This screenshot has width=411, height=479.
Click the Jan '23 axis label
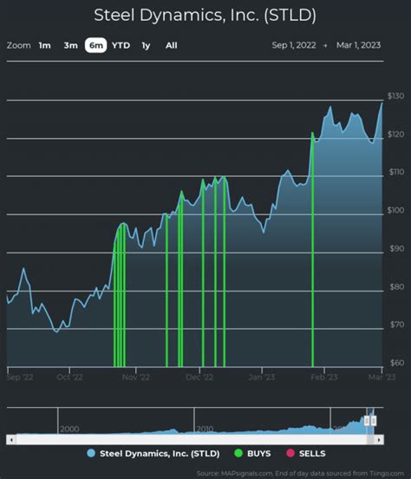pos(262,377)
